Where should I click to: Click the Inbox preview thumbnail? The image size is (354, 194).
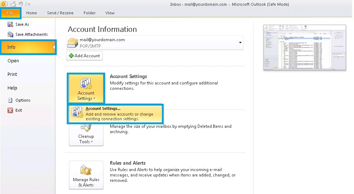point(304,48)
